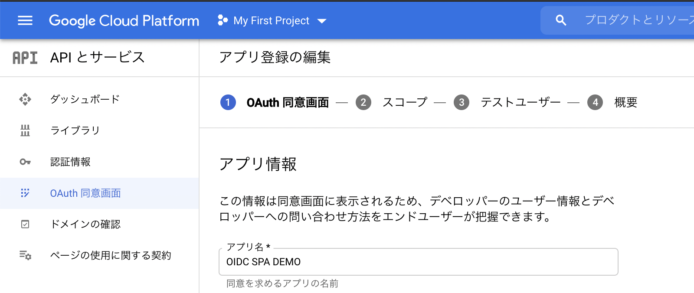Click the key icon next to 認証情報
This screenshot has width=694, height=293.
pyautogui.click(x=26, y=162)
